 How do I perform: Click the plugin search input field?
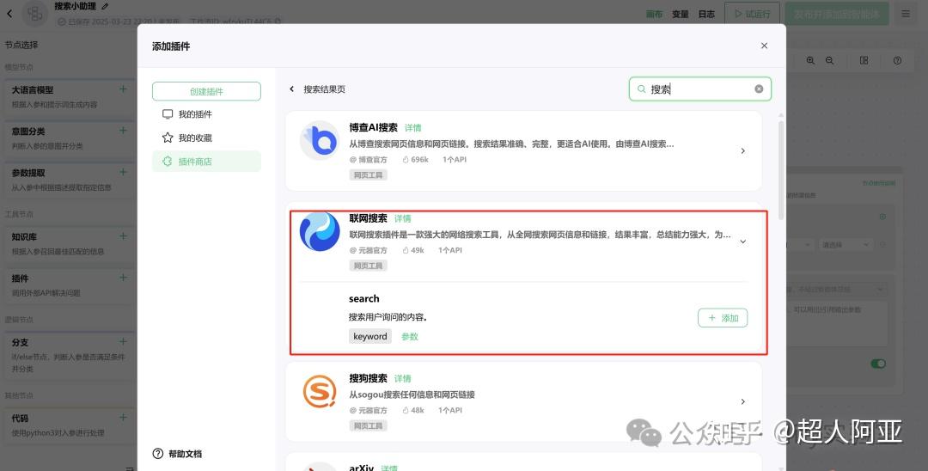tap(699, 89)
